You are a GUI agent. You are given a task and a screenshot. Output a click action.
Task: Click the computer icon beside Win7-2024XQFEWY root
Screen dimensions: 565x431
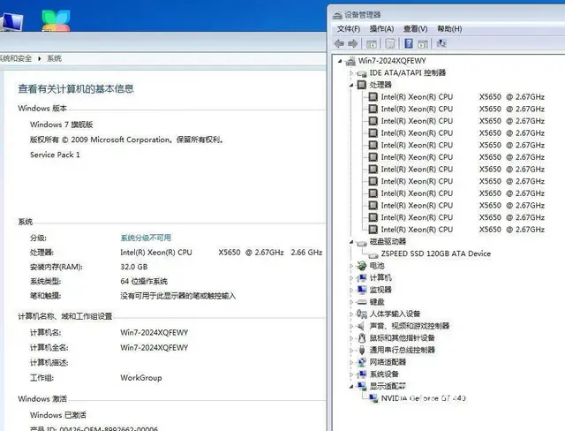(x=350, y=61)
